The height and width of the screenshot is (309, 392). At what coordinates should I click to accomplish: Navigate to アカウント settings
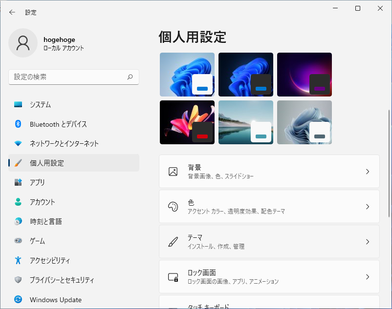pos(74,202)
